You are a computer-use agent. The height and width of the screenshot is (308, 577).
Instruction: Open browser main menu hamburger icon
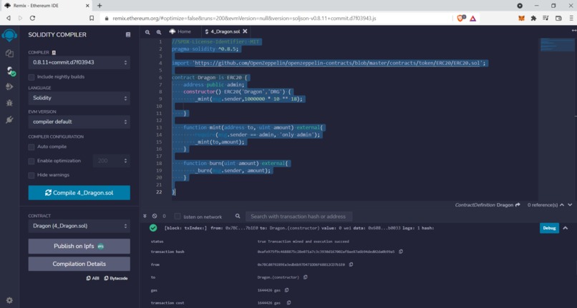click(571, 18)
